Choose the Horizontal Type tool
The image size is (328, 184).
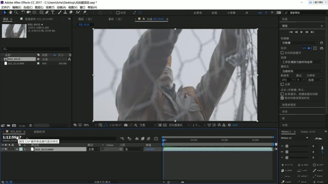coord(53,12)
